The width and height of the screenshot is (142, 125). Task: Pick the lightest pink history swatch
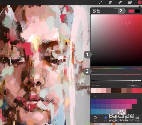(x=93, y=91)
